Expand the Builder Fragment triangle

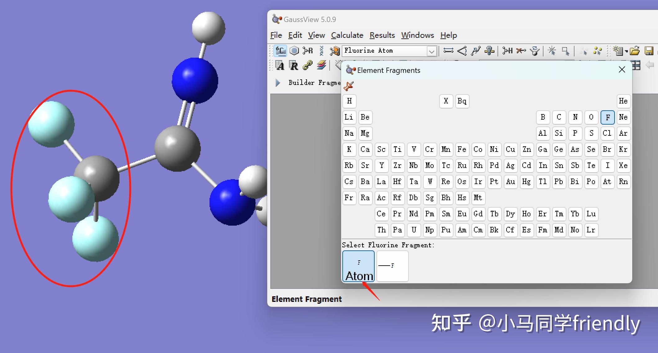(278, 83)
